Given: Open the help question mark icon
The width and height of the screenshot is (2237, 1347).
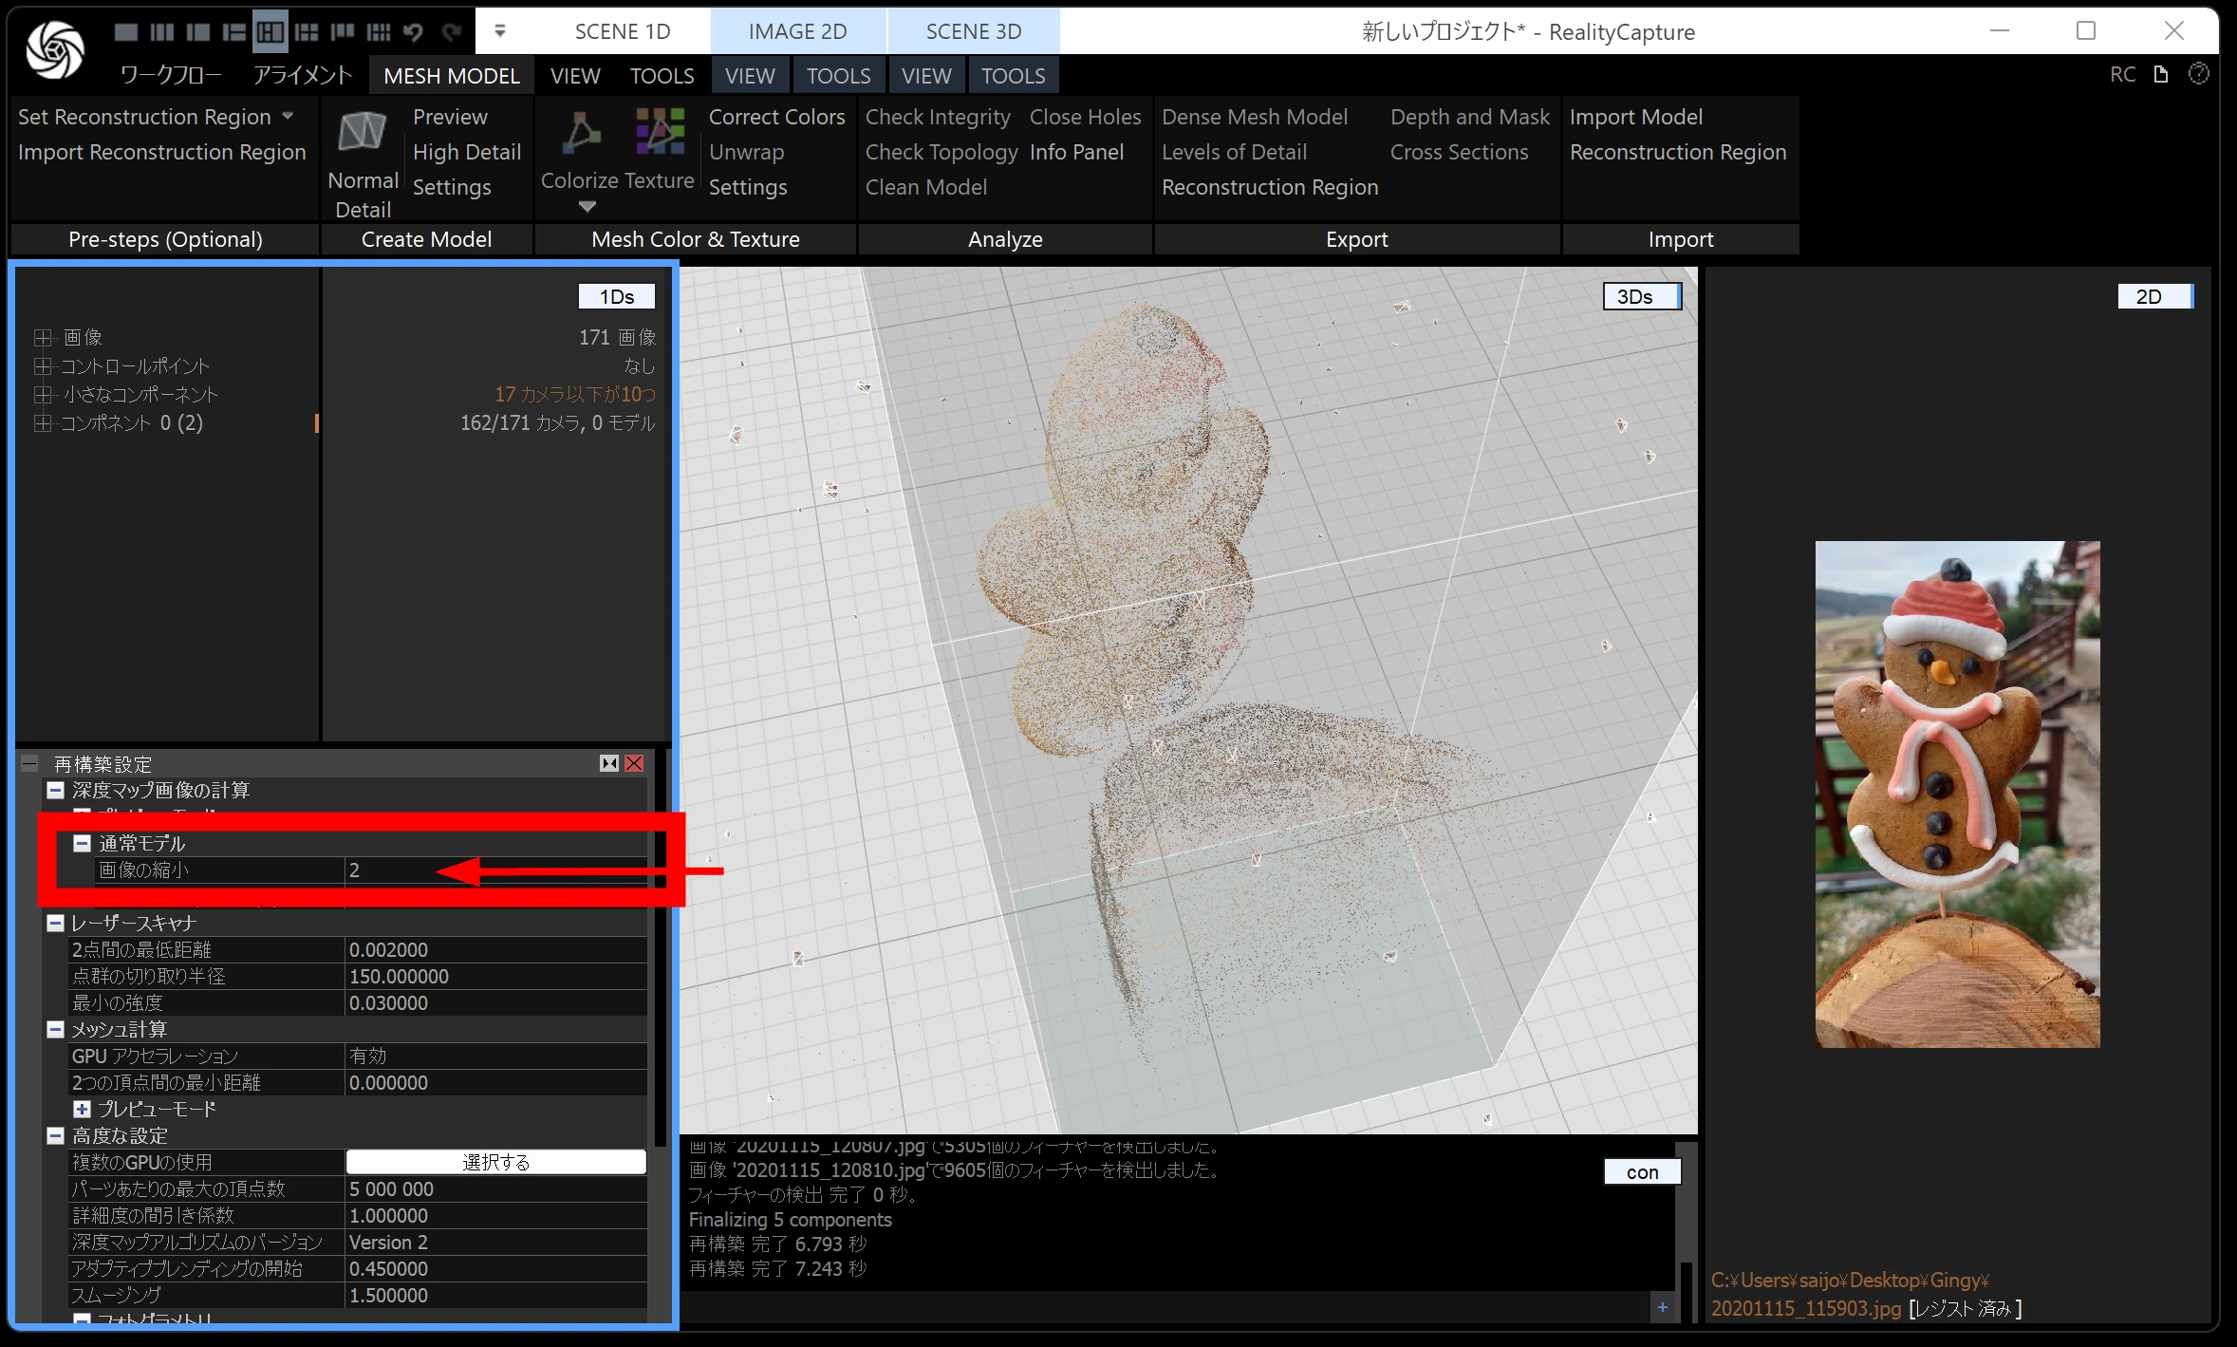Looking at the screenshot, I should click(x=2199, y=74).
